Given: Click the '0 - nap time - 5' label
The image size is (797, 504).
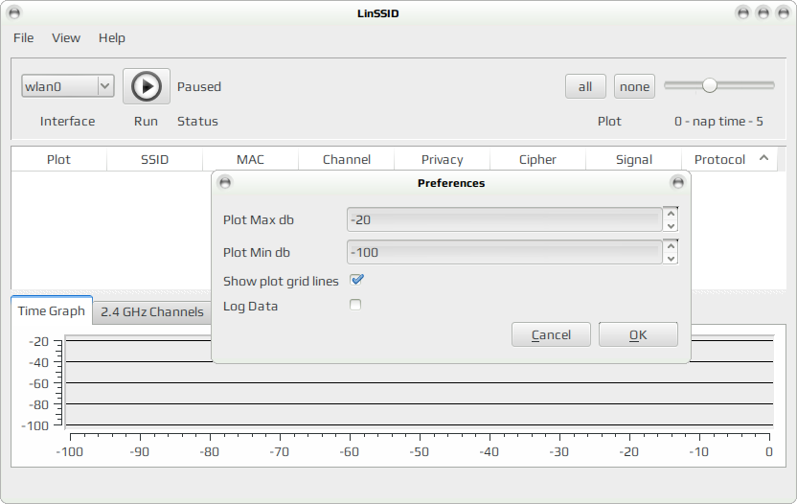Looking at the screenshot, I should point(718,122).
